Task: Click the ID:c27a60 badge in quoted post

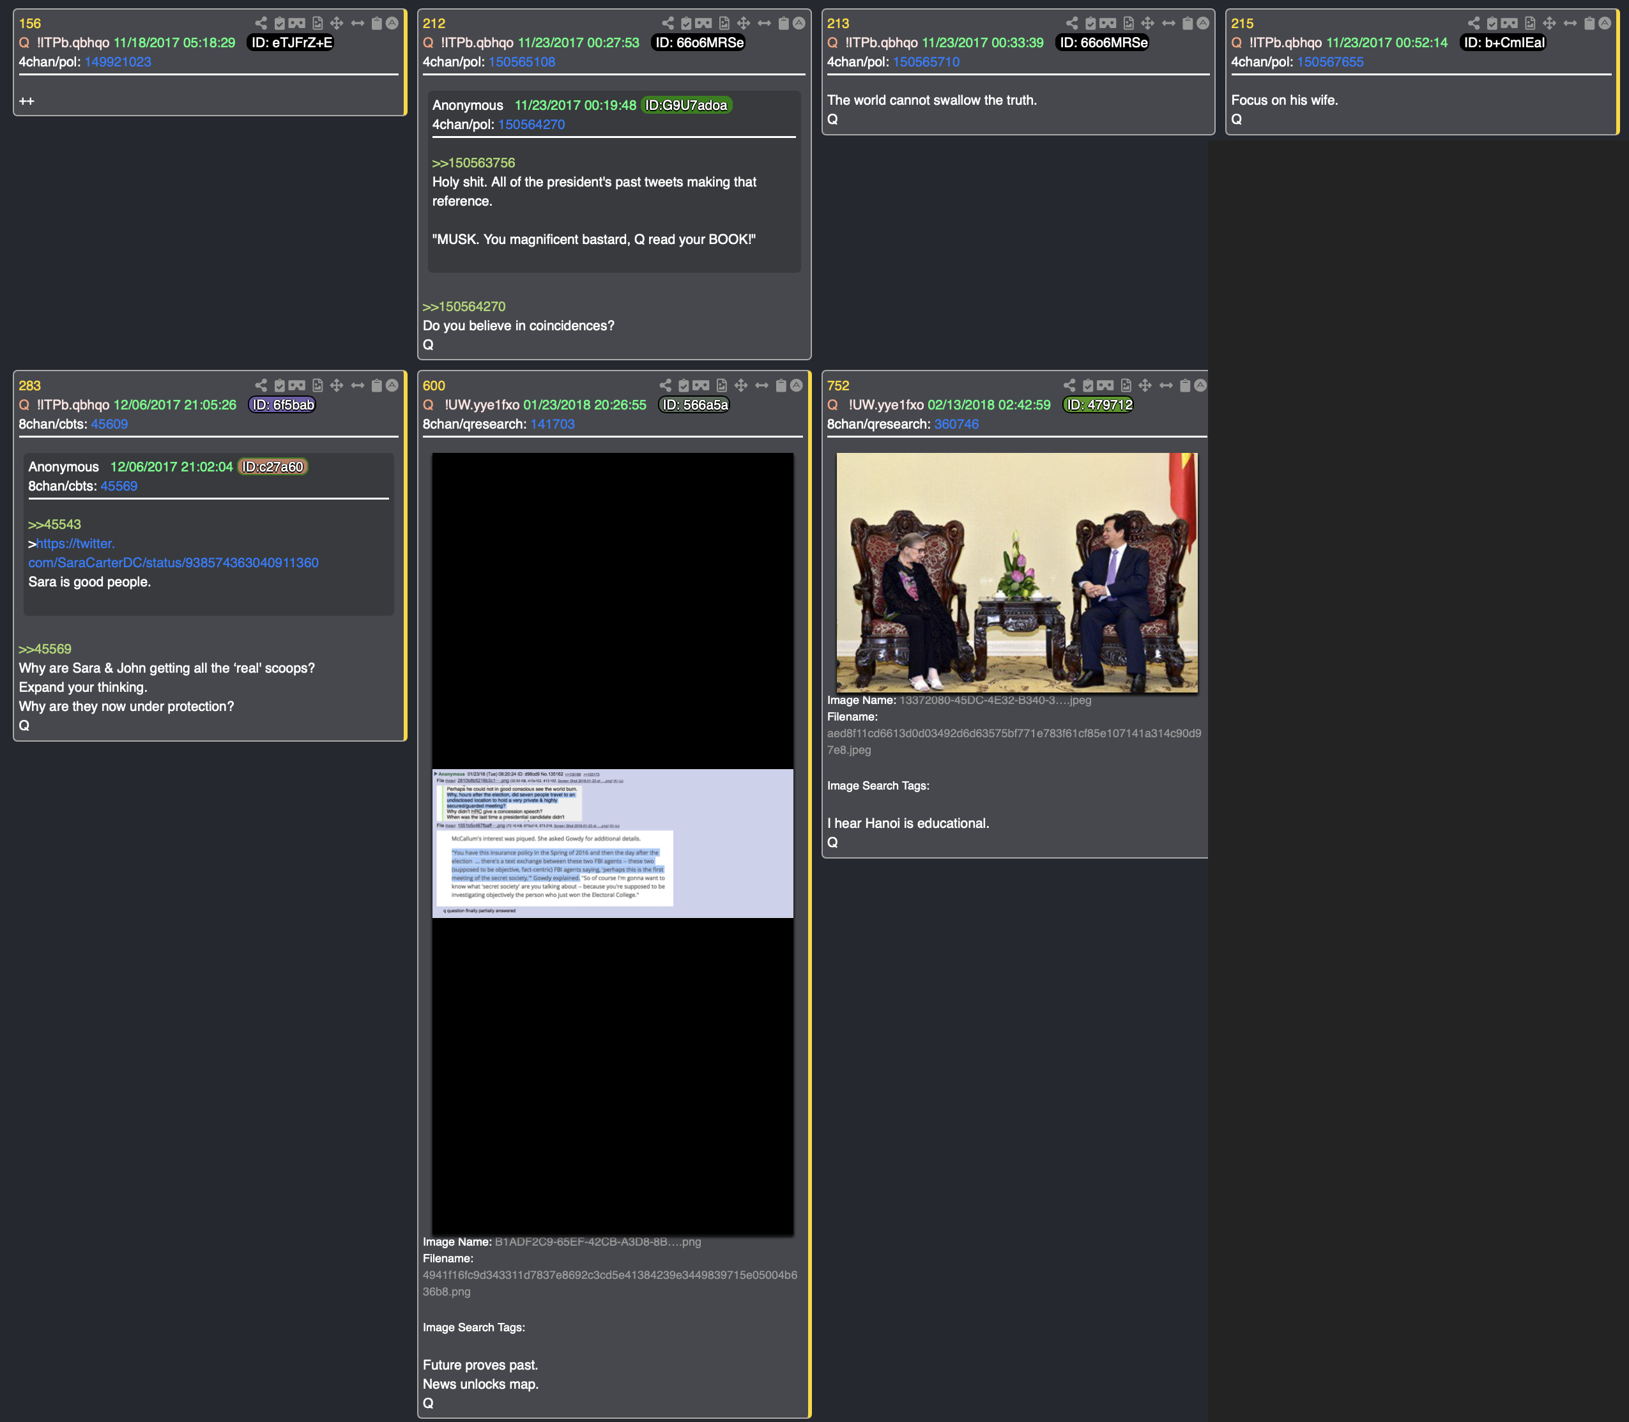Action: tap(273, 466)
